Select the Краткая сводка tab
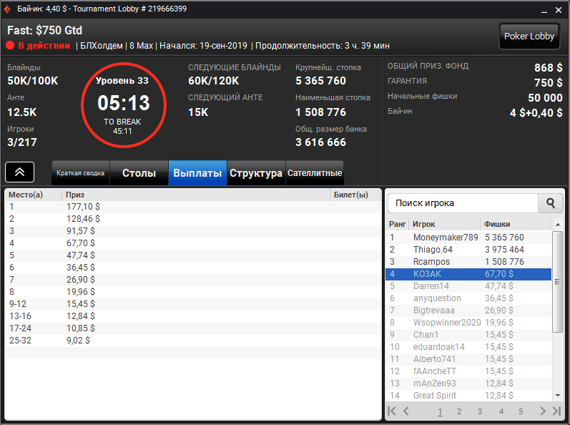Screen dimensions: 570x425 (x=80, y=173)
